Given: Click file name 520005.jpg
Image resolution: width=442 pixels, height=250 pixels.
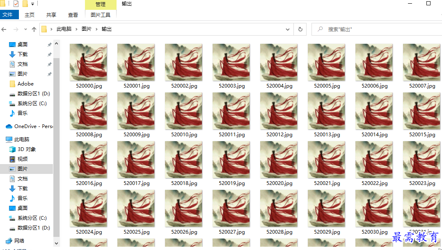Looking at the screenshot, I should (327, 86).
